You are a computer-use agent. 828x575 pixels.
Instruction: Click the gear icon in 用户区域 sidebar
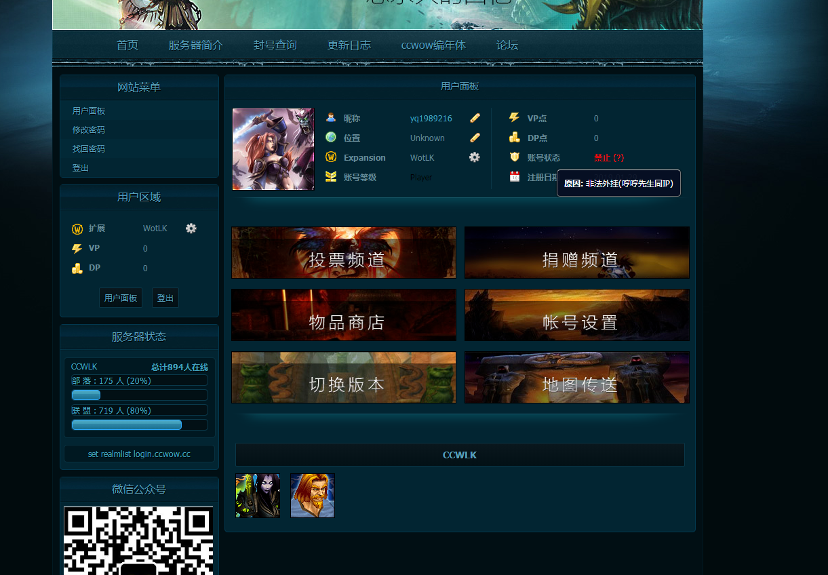[191, 229]
